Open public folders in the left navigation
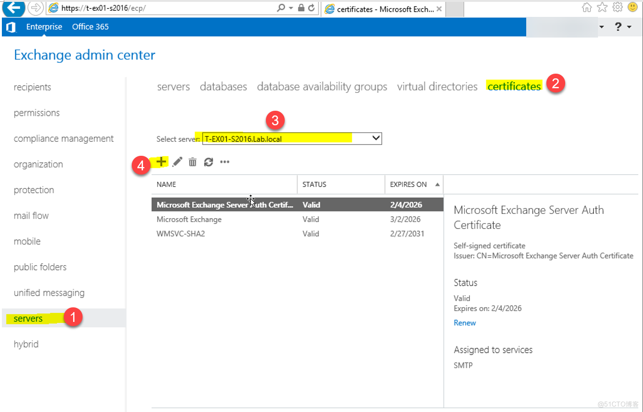Screen dimensions: 643x412 click(40, 267)
